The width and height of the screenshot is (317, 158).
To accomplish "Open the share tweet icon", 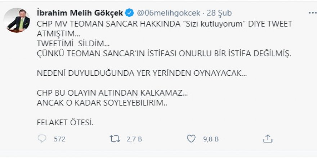I will point(267,139).
